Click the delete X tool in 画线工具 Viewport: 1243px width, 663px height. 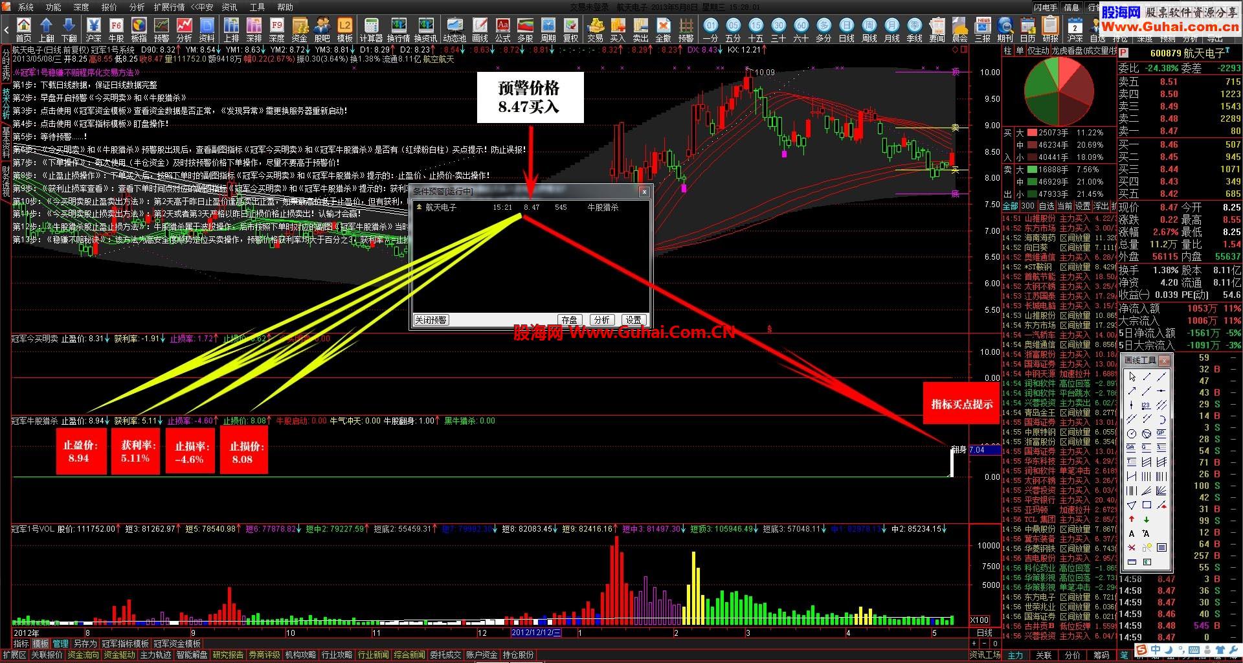[x=1132, y=548]
